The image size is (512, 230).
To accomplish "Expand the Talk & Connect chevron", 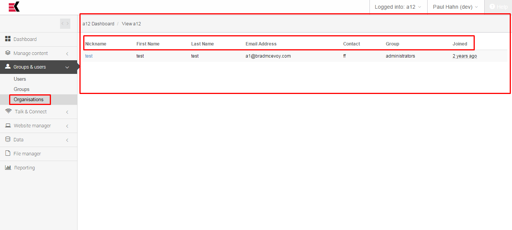I will [67, 112].
